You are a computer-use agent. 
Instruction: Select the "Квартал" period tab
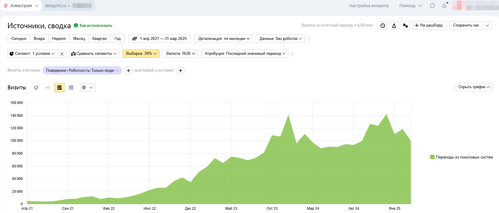pos(100,39)
